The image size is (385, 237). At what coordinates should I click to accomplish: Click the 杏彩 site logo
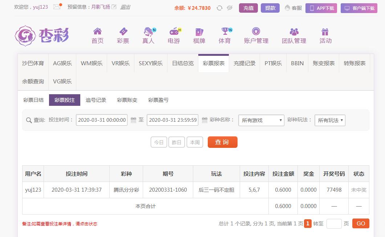(x=42, y=36)
